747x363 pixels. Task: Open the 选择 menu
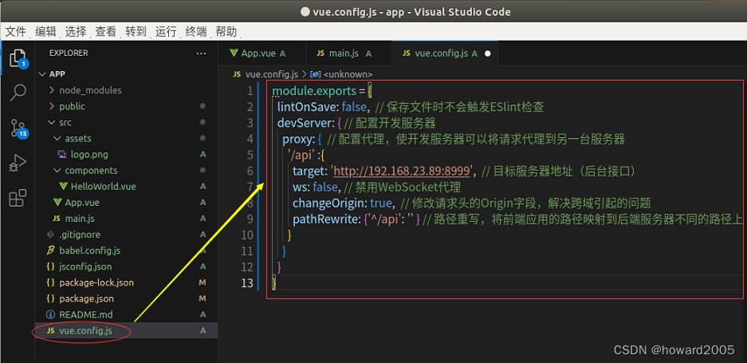point(76,32)
